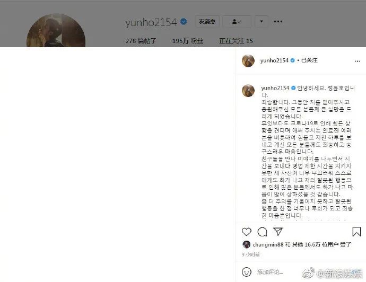Viewport: 366px width, 282px height.
Task: Toggle the 已关注 following label in post header
Action: pos(309,60)
